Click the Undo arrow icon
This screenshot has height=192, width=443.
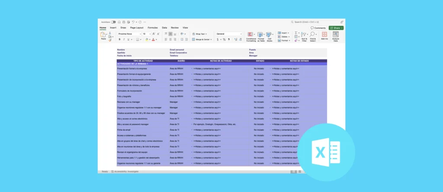click(133, 22)
